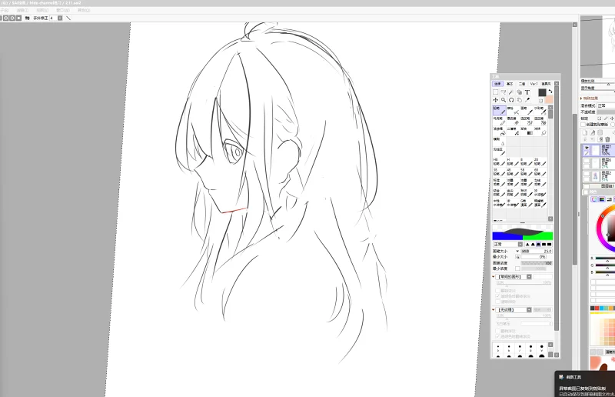This screenshot has height=397, width=615.
Task: Open the brush texture dropdown
Action: pyautogui.click(x=512, y=310)
